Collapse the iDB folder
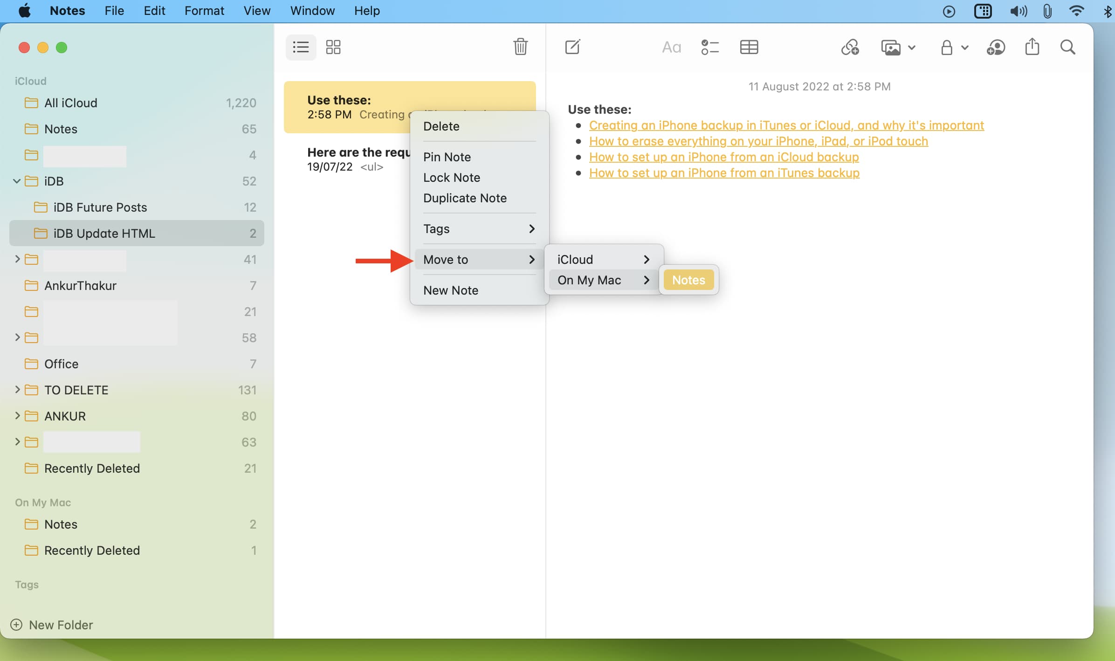This screenshot has width=1115, height=661. point(17,181)
